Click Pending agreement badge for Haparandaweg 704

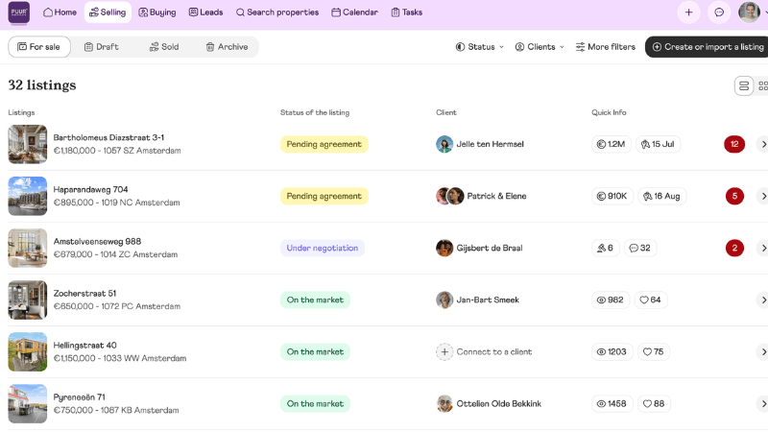(x=324, y=196)
